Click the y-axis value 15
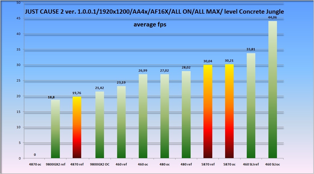The height and width of the screenshot is (174, 314). (x=19, y=112)
